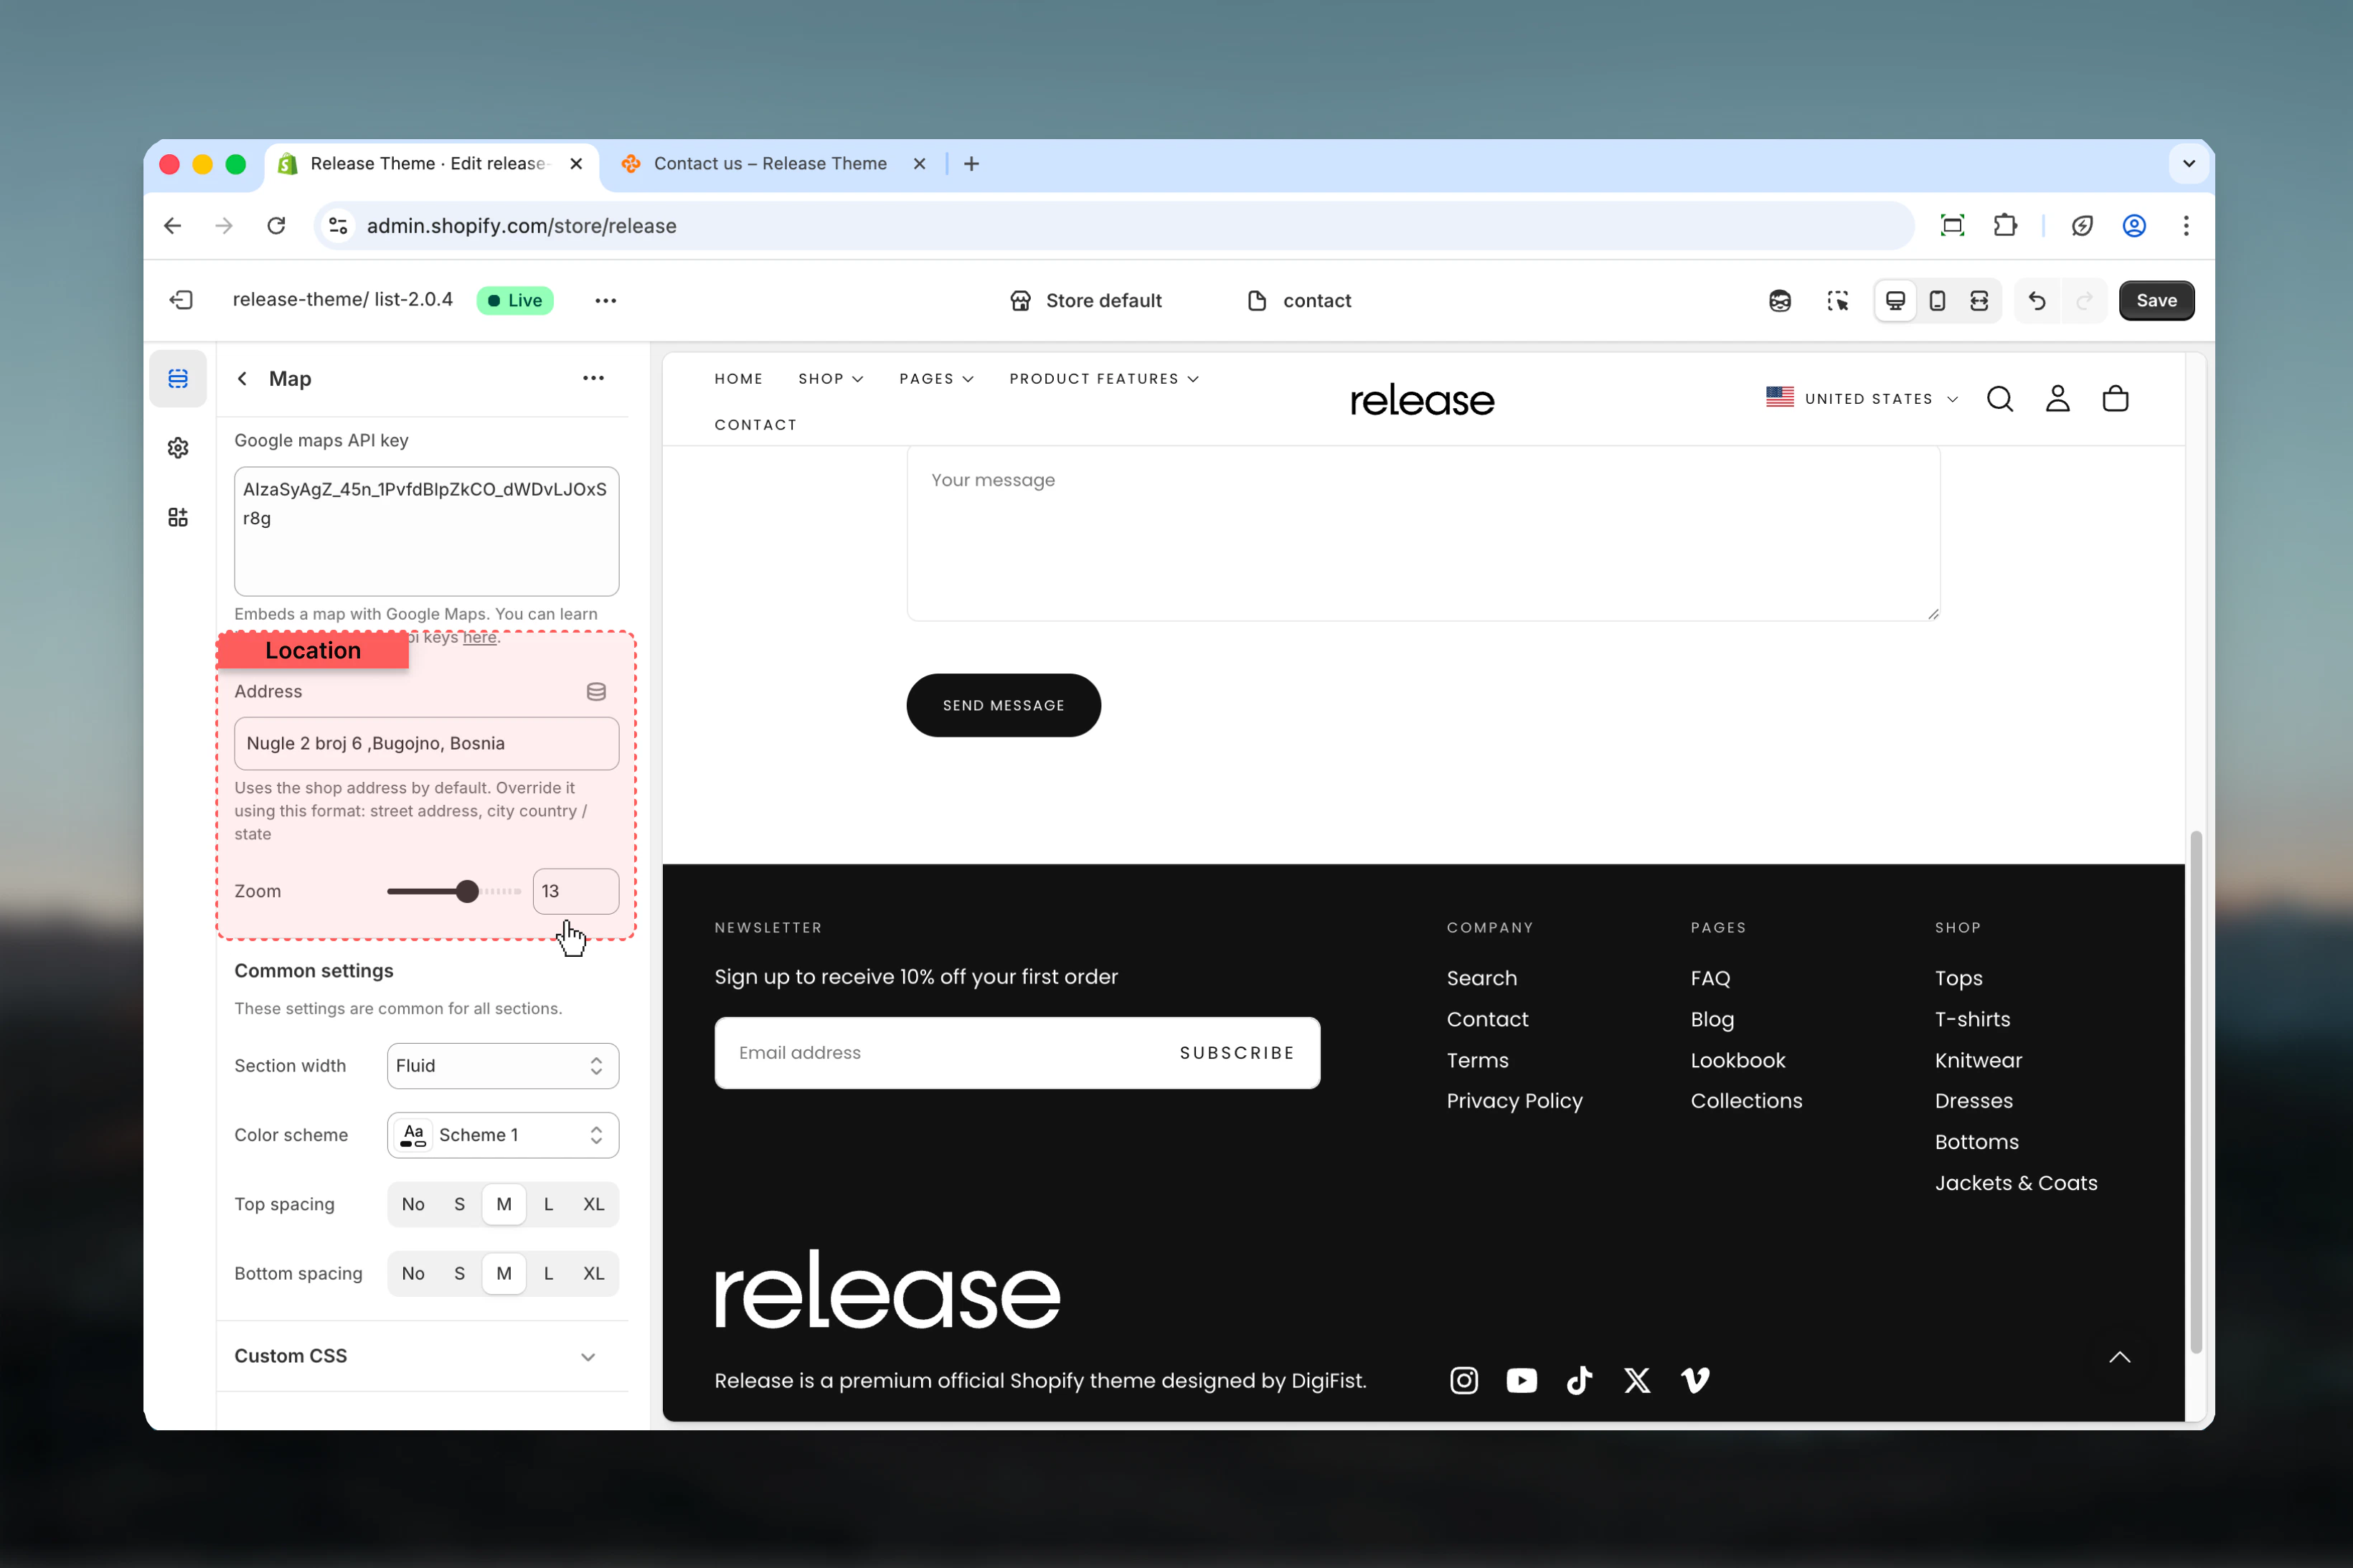Expand the SHOP menu in the store nav
The height and width of the screenshot is (1568, 2353).
click(830, 379)
